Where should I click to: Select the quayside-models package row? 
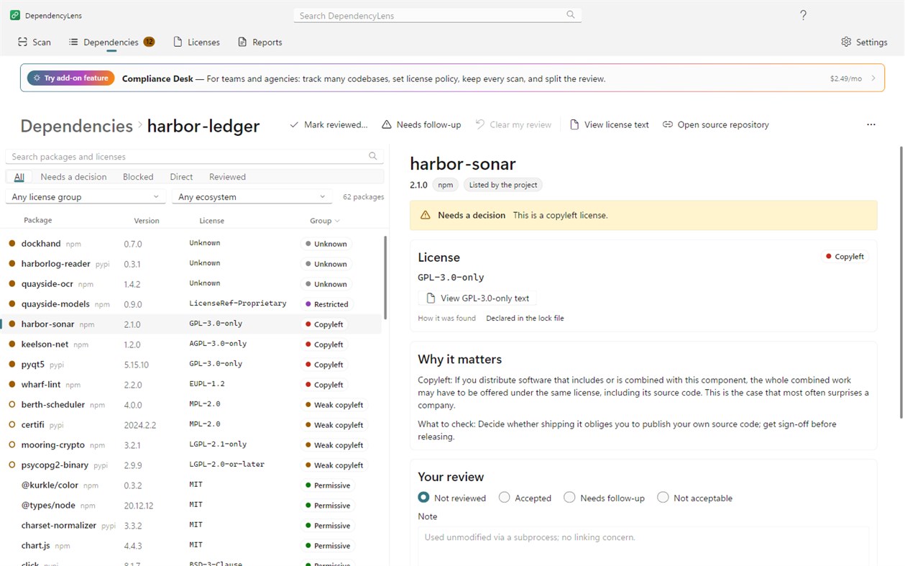point(191,304)
